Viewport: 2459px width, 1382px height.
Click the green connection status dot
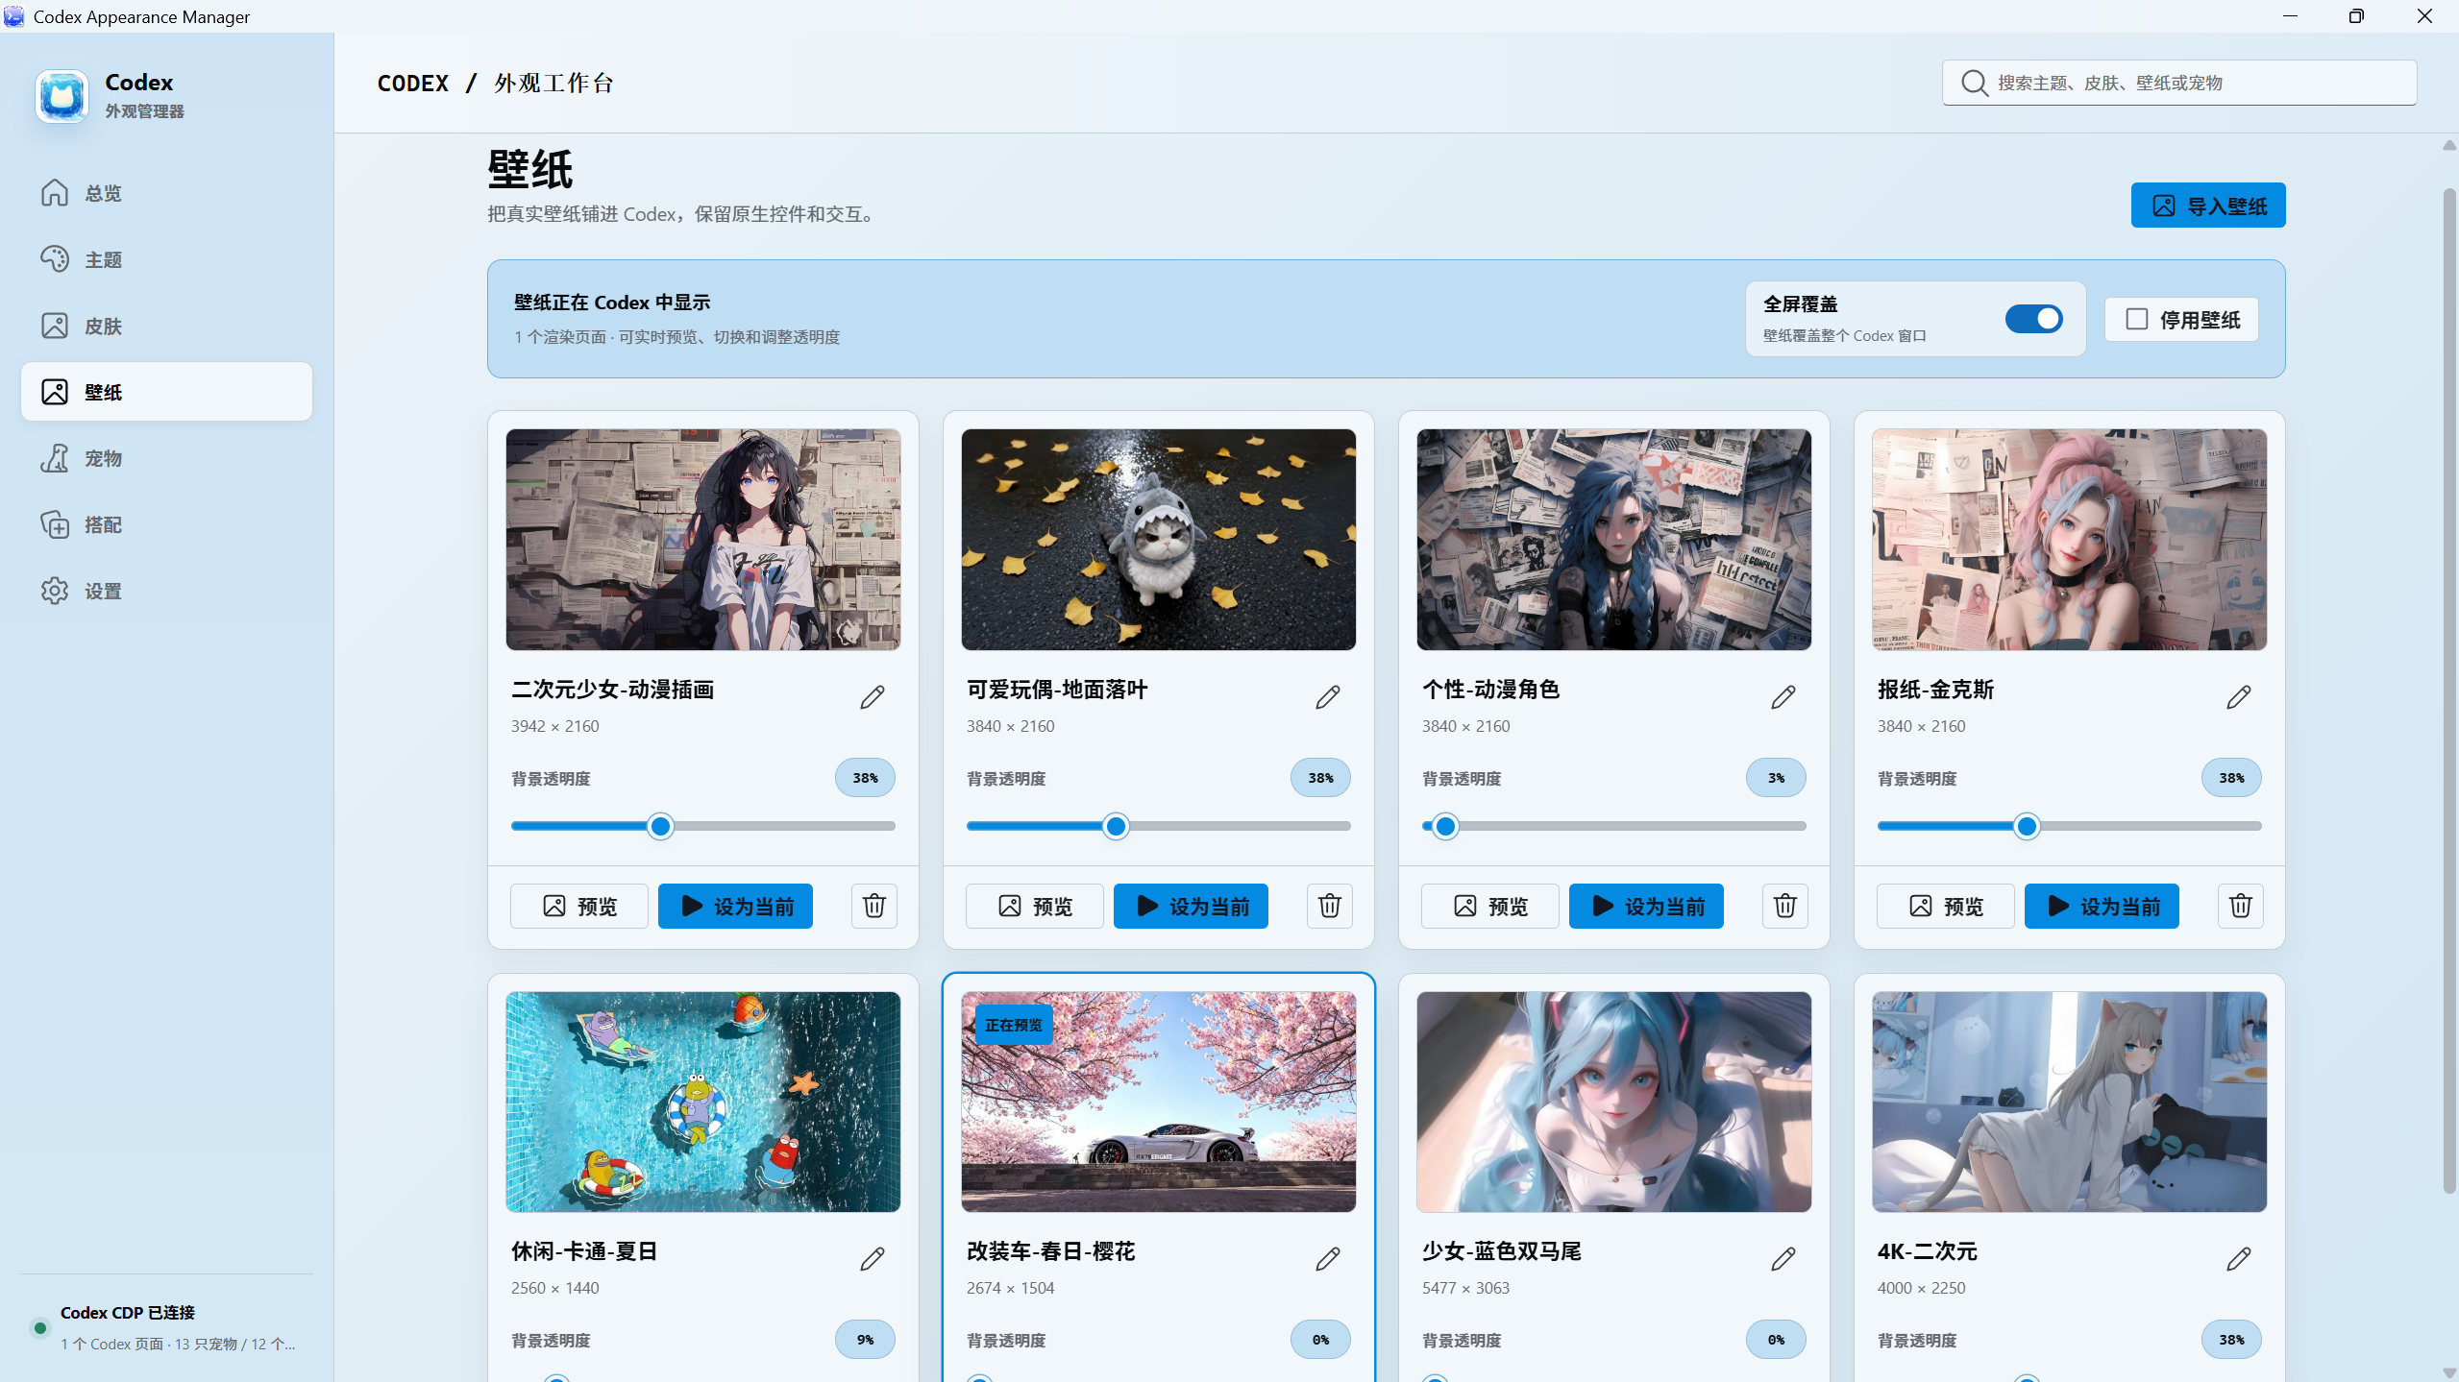point(40,1328)
